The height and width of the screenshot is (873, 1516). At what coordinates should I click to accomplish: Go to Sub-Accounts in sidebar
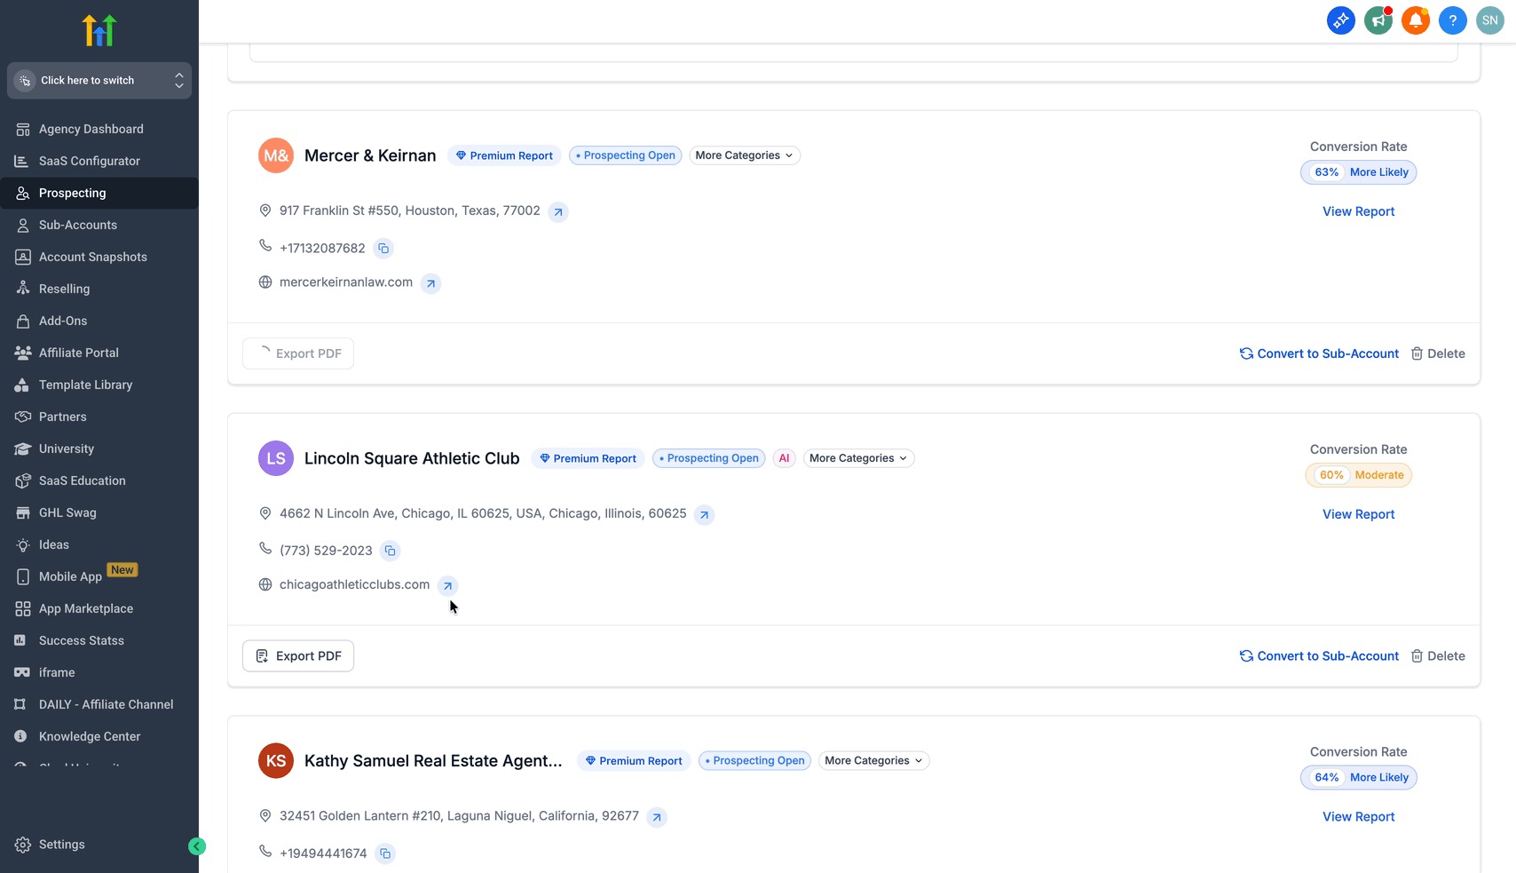click(x=99, y=225)
